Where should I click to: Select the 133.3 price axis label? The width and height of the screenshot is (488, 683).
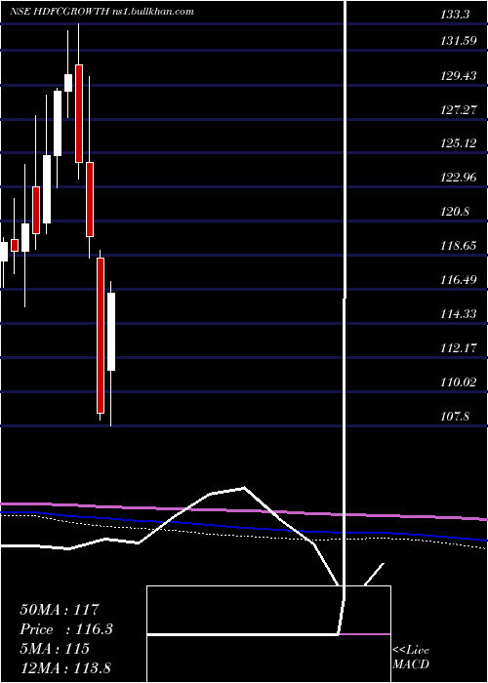455,15
